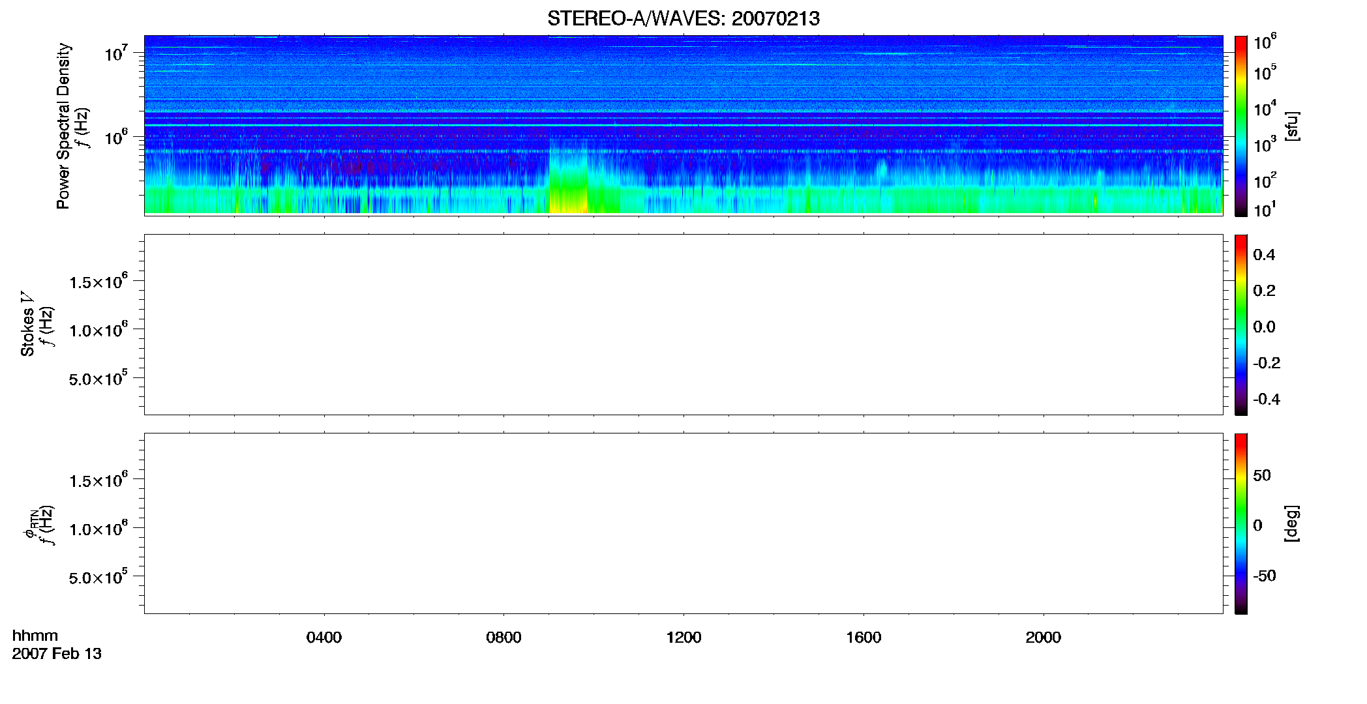The width and height of the screenshot is (1367, 704).
Task: Click the 5.0×10^5 tick in phi RTN panel
Action: tap(98, 576)
